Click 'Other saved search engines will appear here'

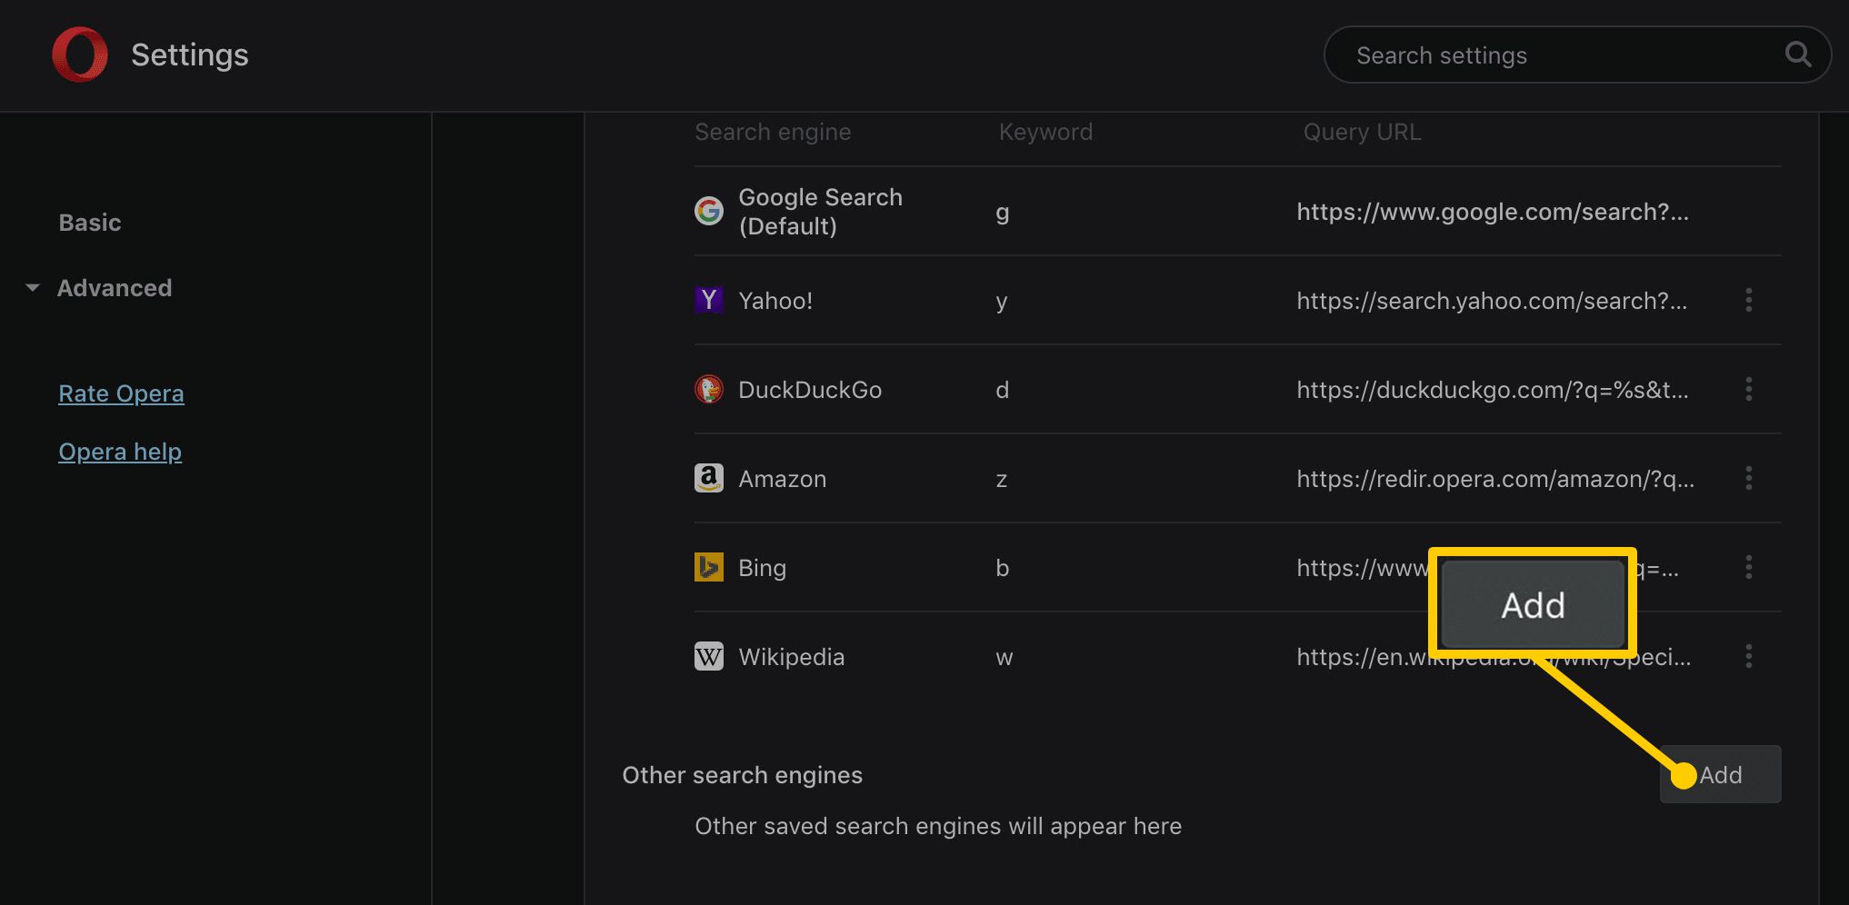point(938,826)
